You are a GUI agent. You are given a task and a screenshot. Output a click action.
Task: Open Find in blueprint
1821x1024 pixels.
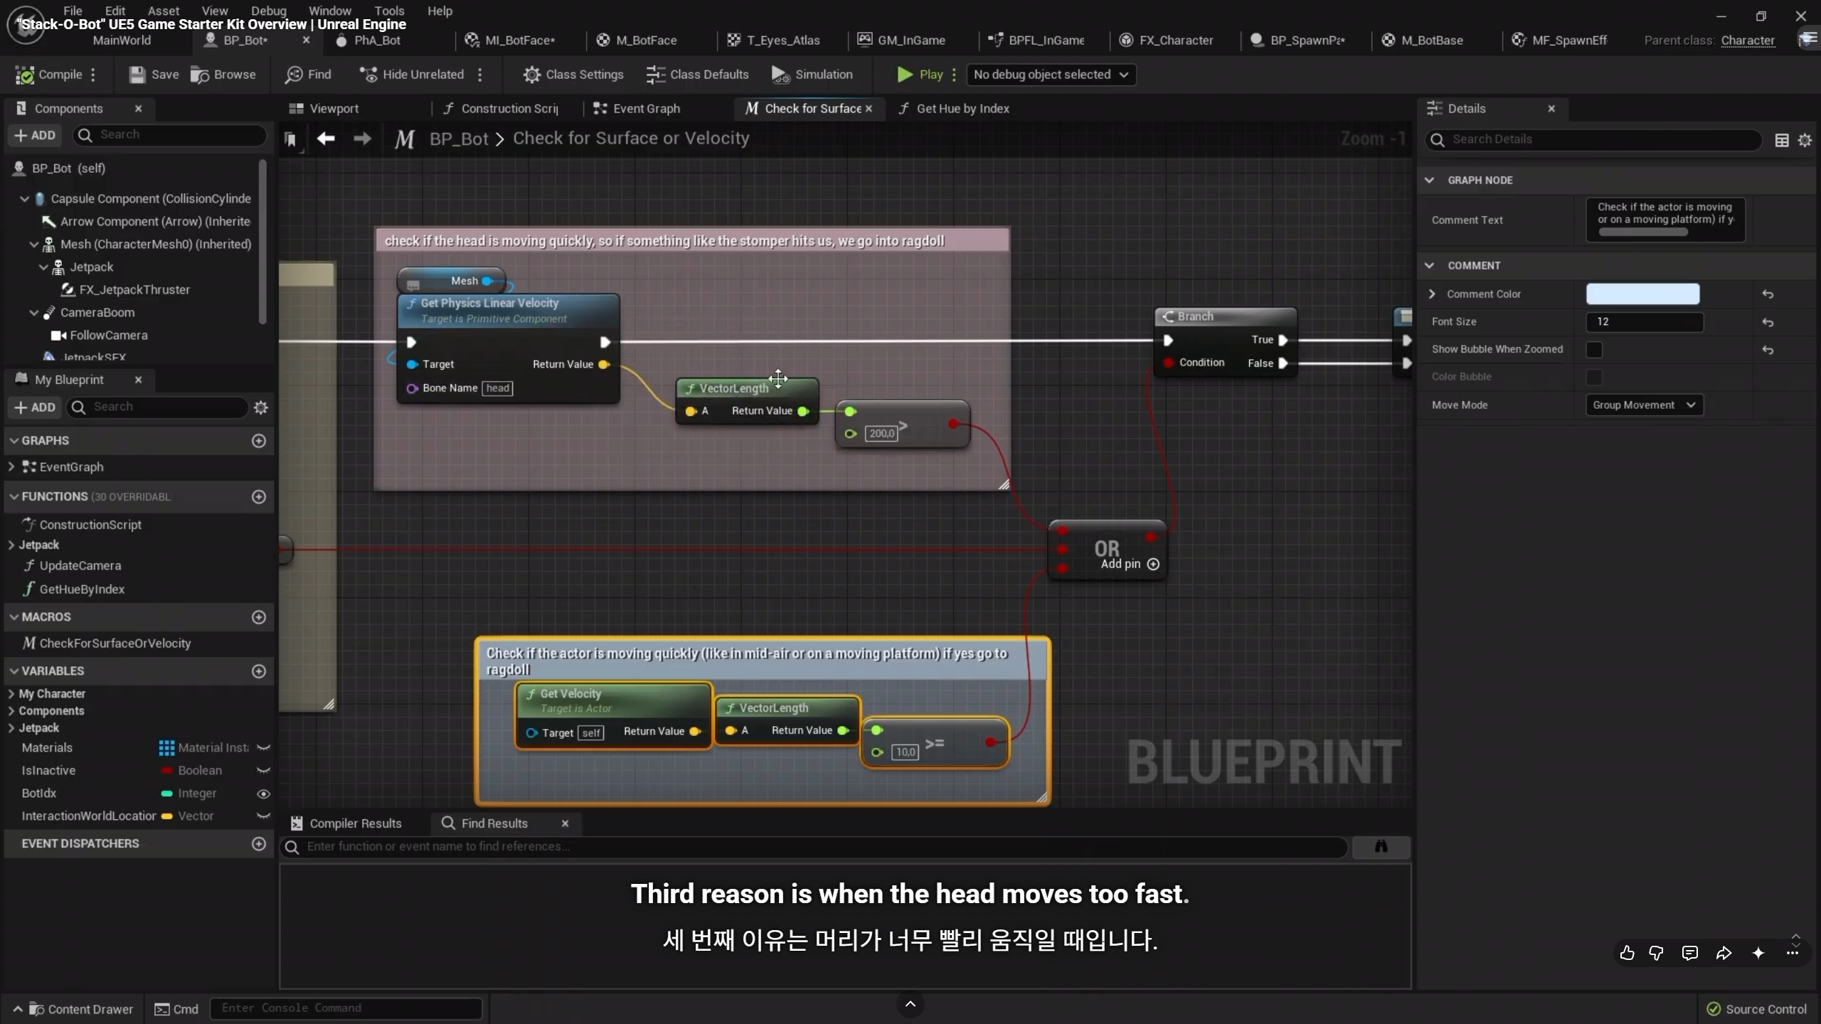pyautogui.click(x=308, y=75)
